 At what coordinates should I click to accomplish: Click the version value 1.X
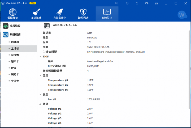[x=89, y=42]
